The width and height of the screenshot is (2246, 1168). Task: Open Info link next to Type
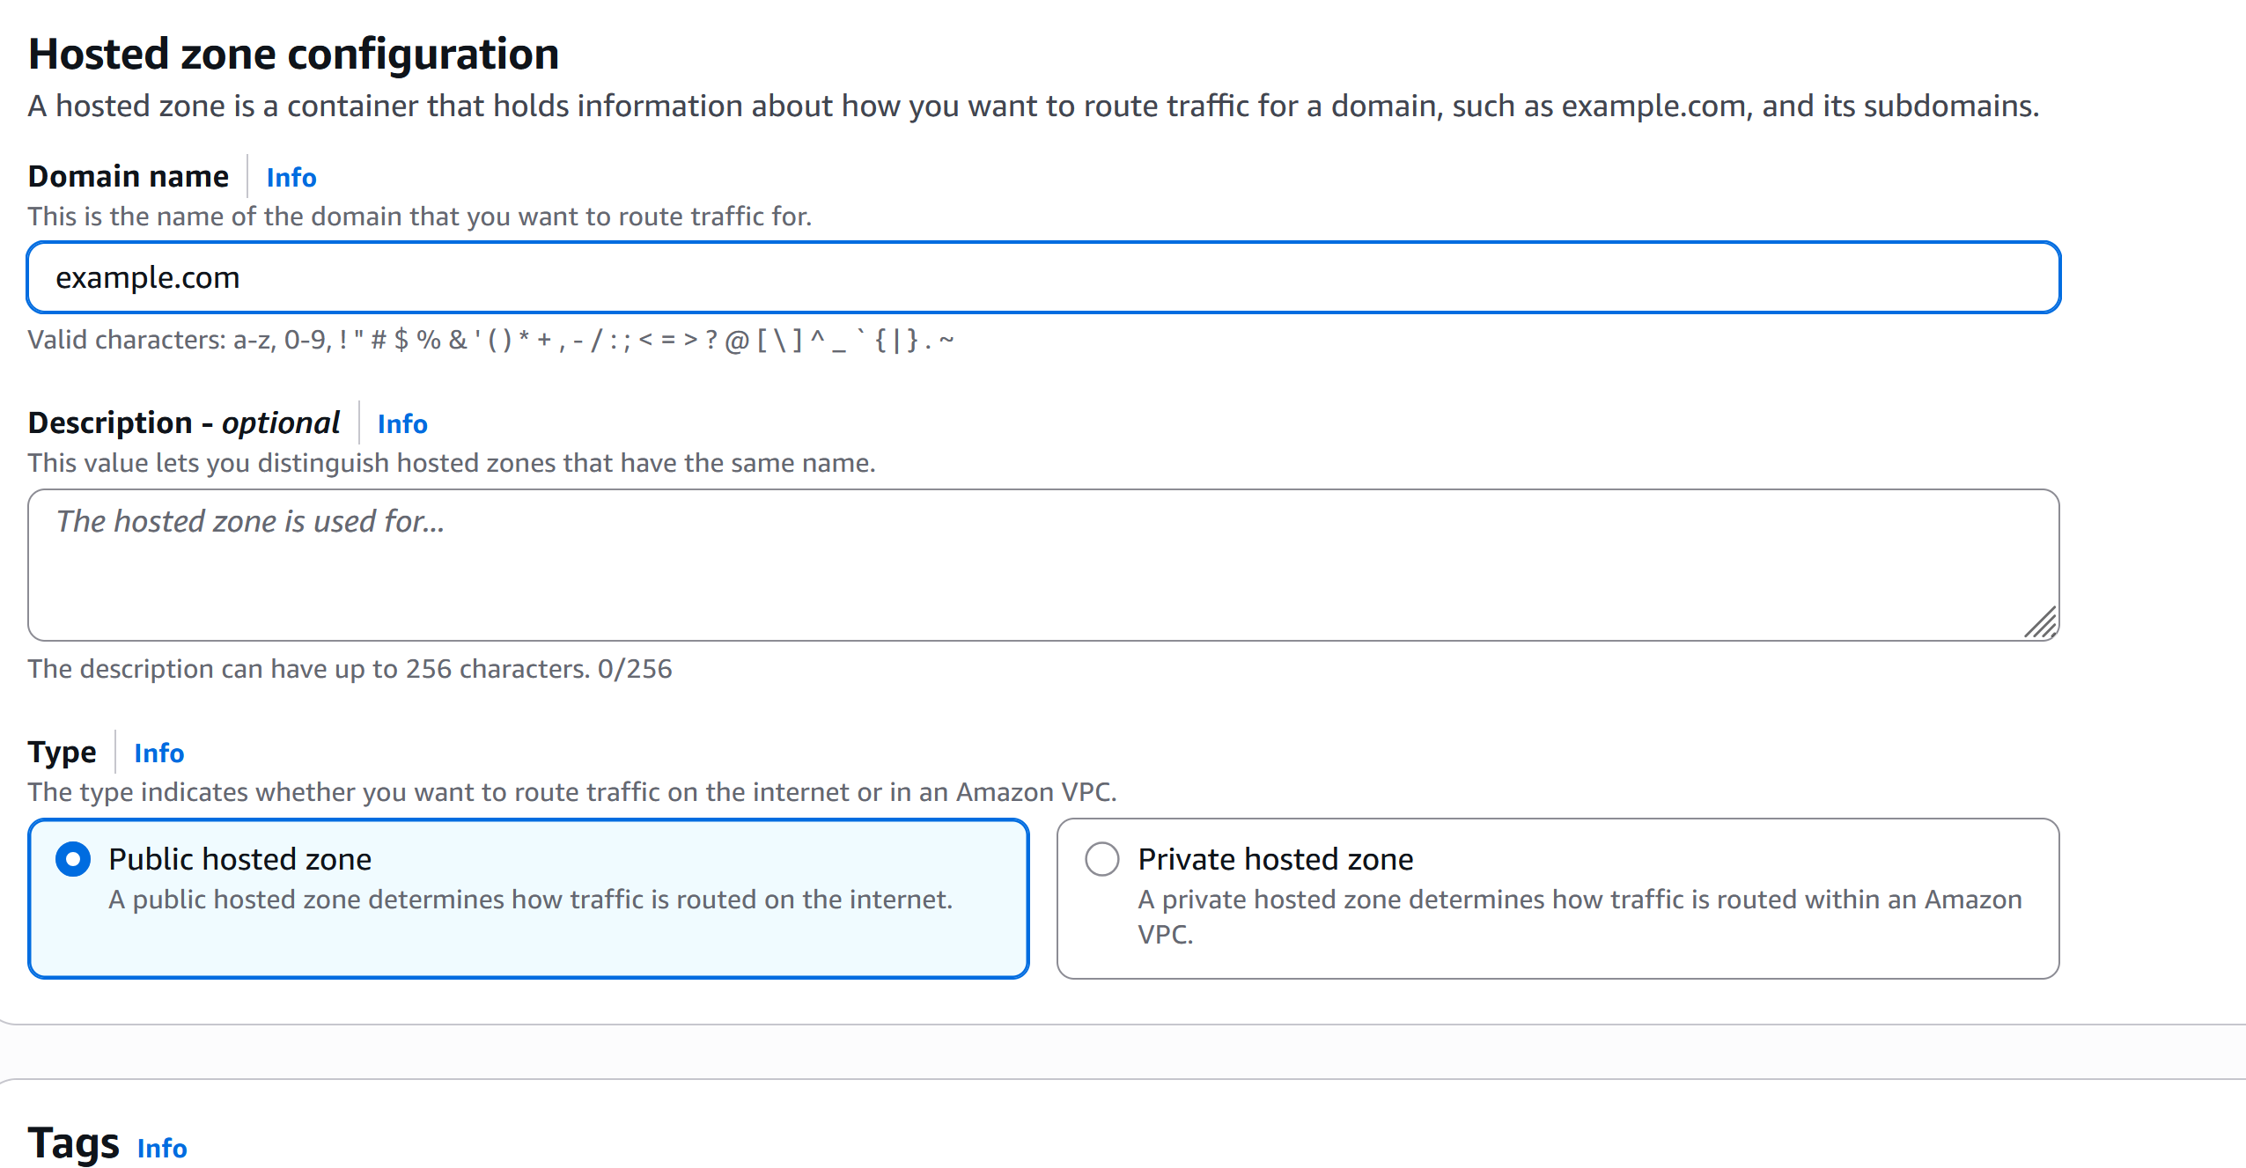click(x=158, y=753)
